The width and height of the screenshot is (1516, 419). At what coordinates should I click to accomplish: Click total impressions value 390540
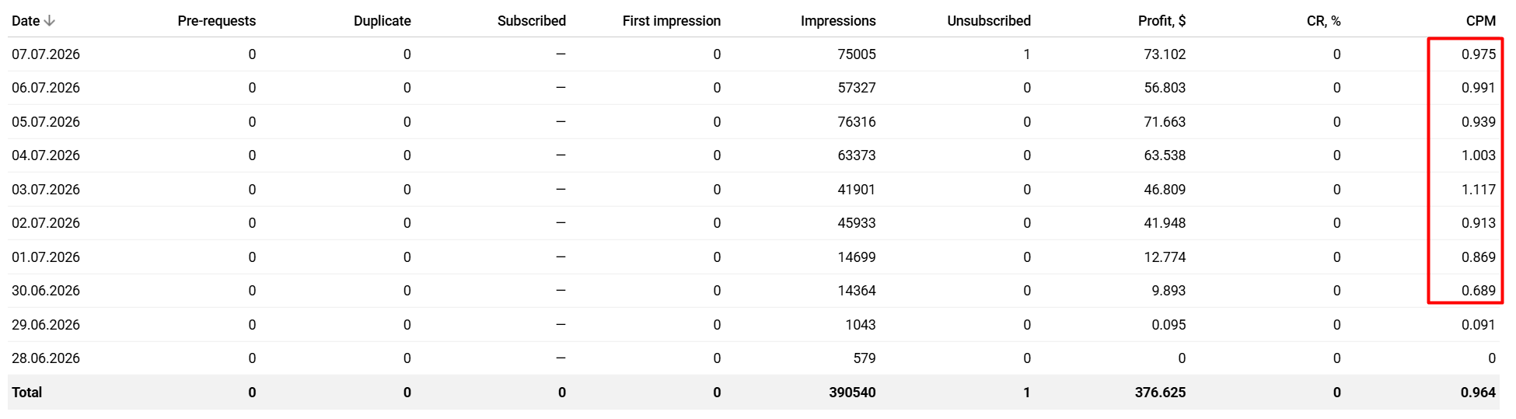[x=852, y=393]
